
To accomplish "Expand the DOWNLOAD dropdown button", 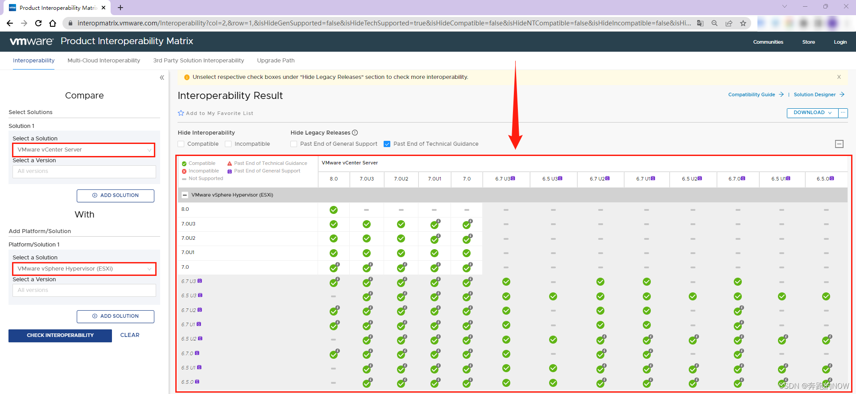I will [x=812, y=113].
